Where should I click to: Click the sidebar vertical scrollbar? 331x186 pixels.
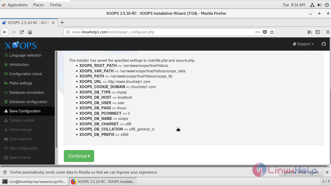(56, 100)
